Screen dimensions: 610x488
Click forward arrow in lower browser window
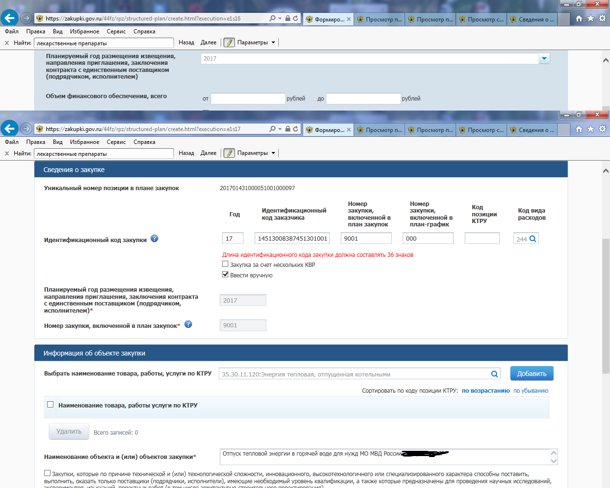point(26,129)
